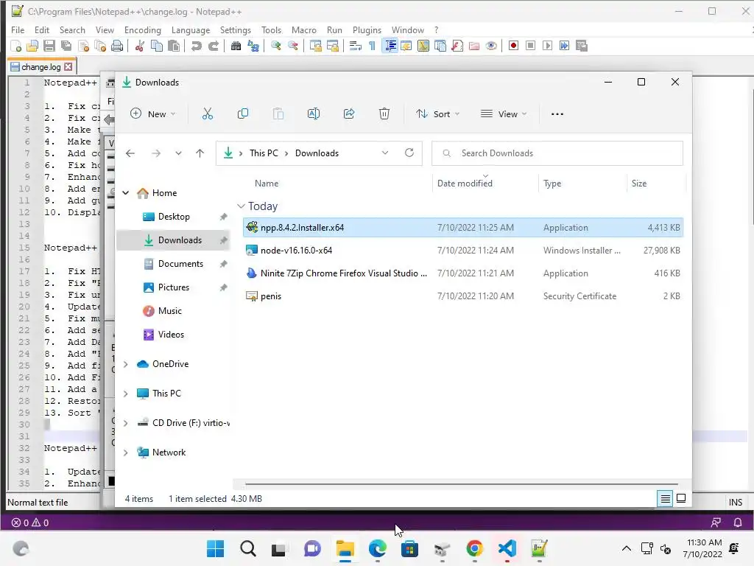Open the View dropdown in Explorer
The image size is (754, 566).
pos(504,114)
